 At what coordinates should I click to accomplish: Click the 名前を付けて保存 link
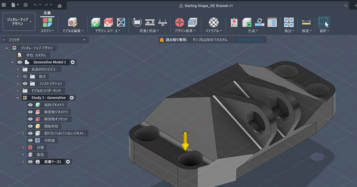(x=249, y=39)
